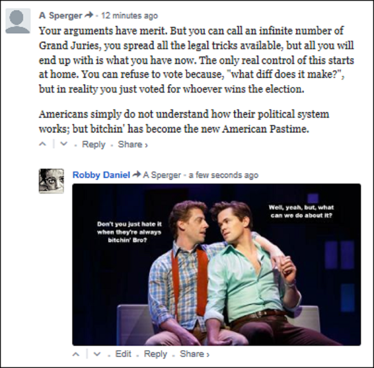The width and height of the screenshot is (374, 368).
Task: Click the 'Americans simply do not understand' paragraph
Action: click(184, 121)
